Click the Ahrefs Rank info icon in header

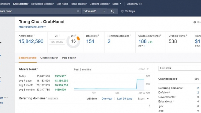pos(34,35)
